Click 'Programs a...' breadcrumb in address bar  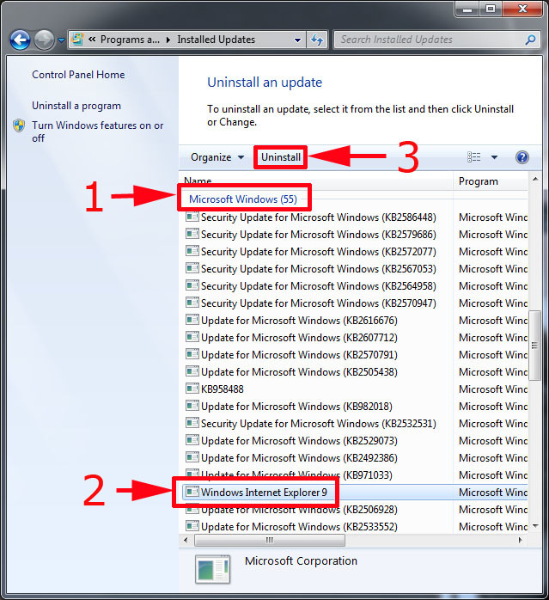pyautogui.click(x=130, y=40)
